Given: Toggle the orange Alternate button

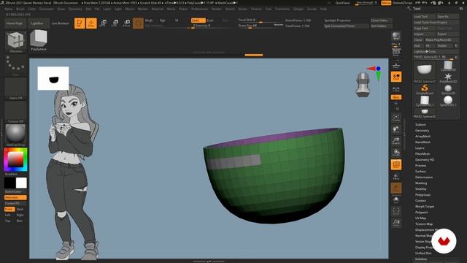Looking at the screenshot, I should click(15, 197).
